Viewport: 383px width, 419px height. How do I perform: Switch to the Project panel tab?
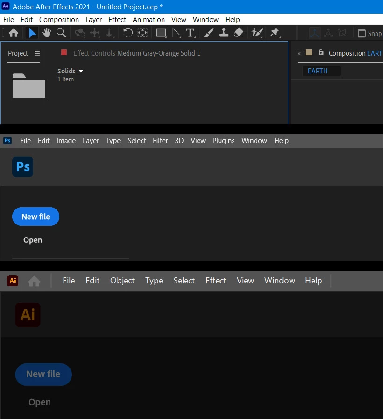[18, 53]
